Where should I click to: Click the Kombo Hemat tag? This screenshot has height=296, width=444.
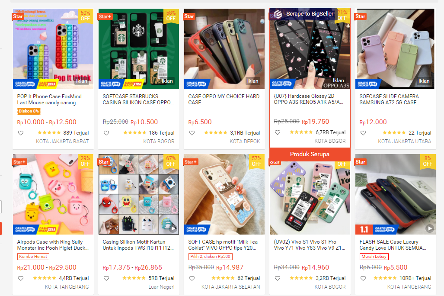click(33, 257)
